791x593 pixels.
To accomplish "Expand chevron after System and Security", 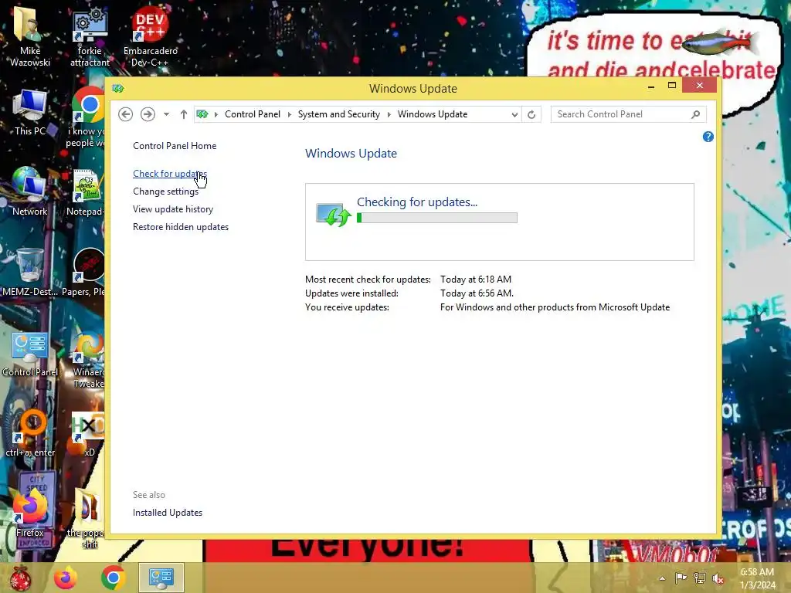I will pyautogui.click(x=389, y=114).
